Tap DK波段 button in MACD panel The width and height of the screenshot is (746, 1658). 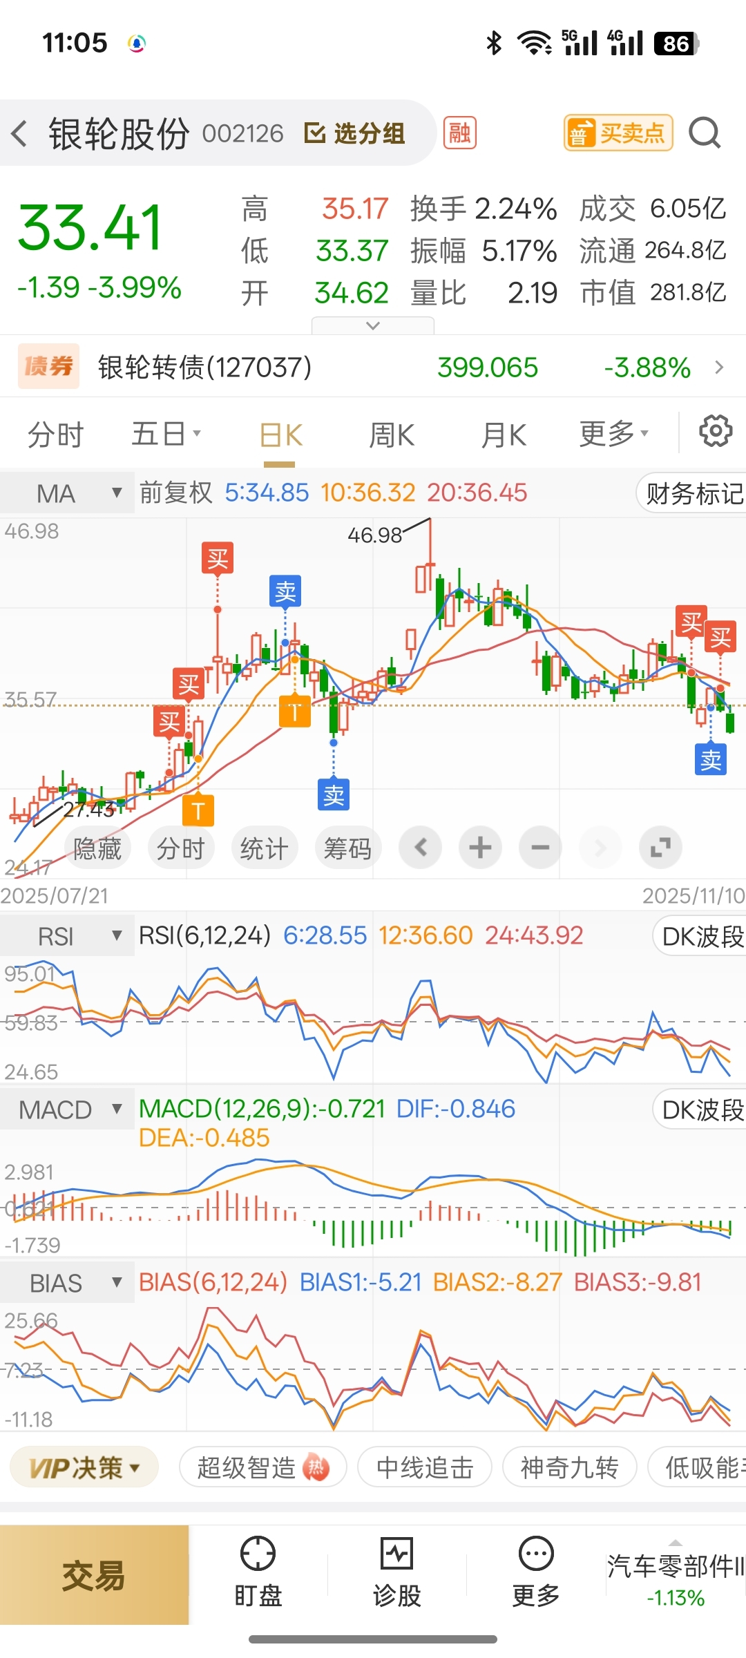click(x=700, y=1109)
